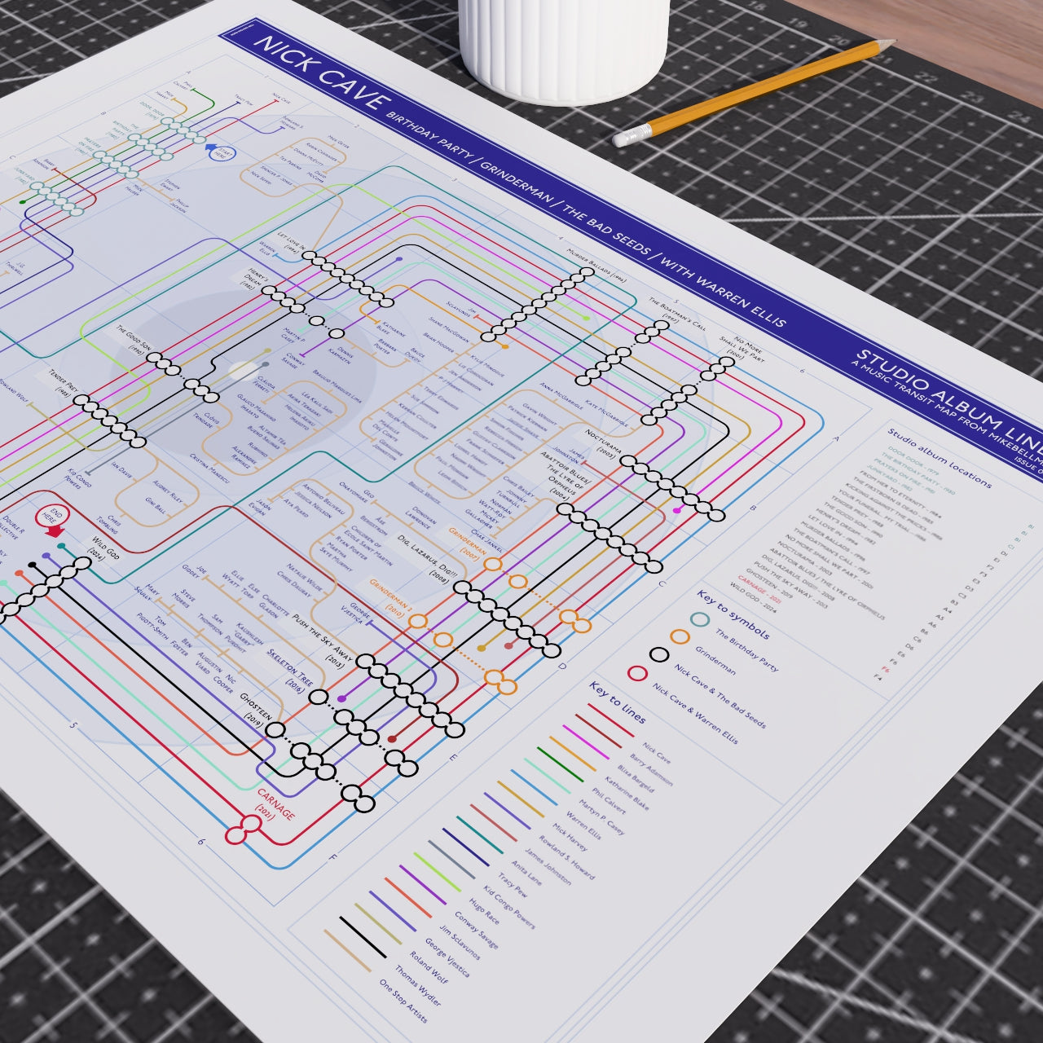Click the Let Love In (1994) label

[291, 244]
